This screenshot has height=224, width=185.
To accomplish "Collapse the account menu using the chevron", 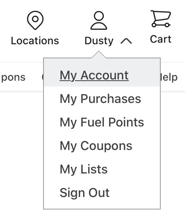I will (x=126, y=41).
